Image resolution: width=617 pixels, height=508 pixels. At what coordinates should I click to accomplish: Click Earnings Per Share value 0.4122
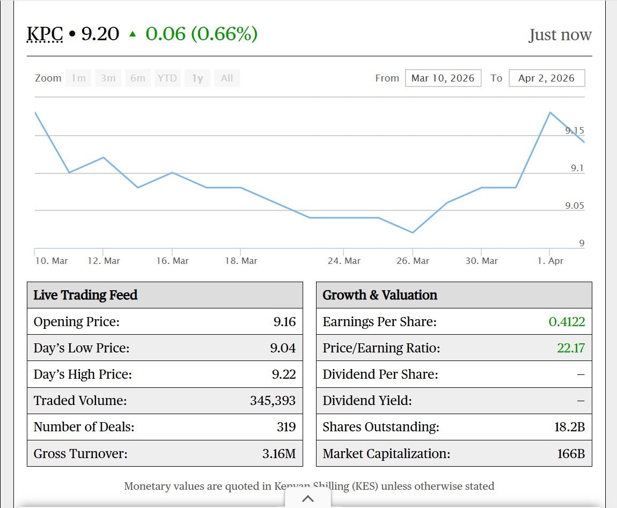(567, 321)
